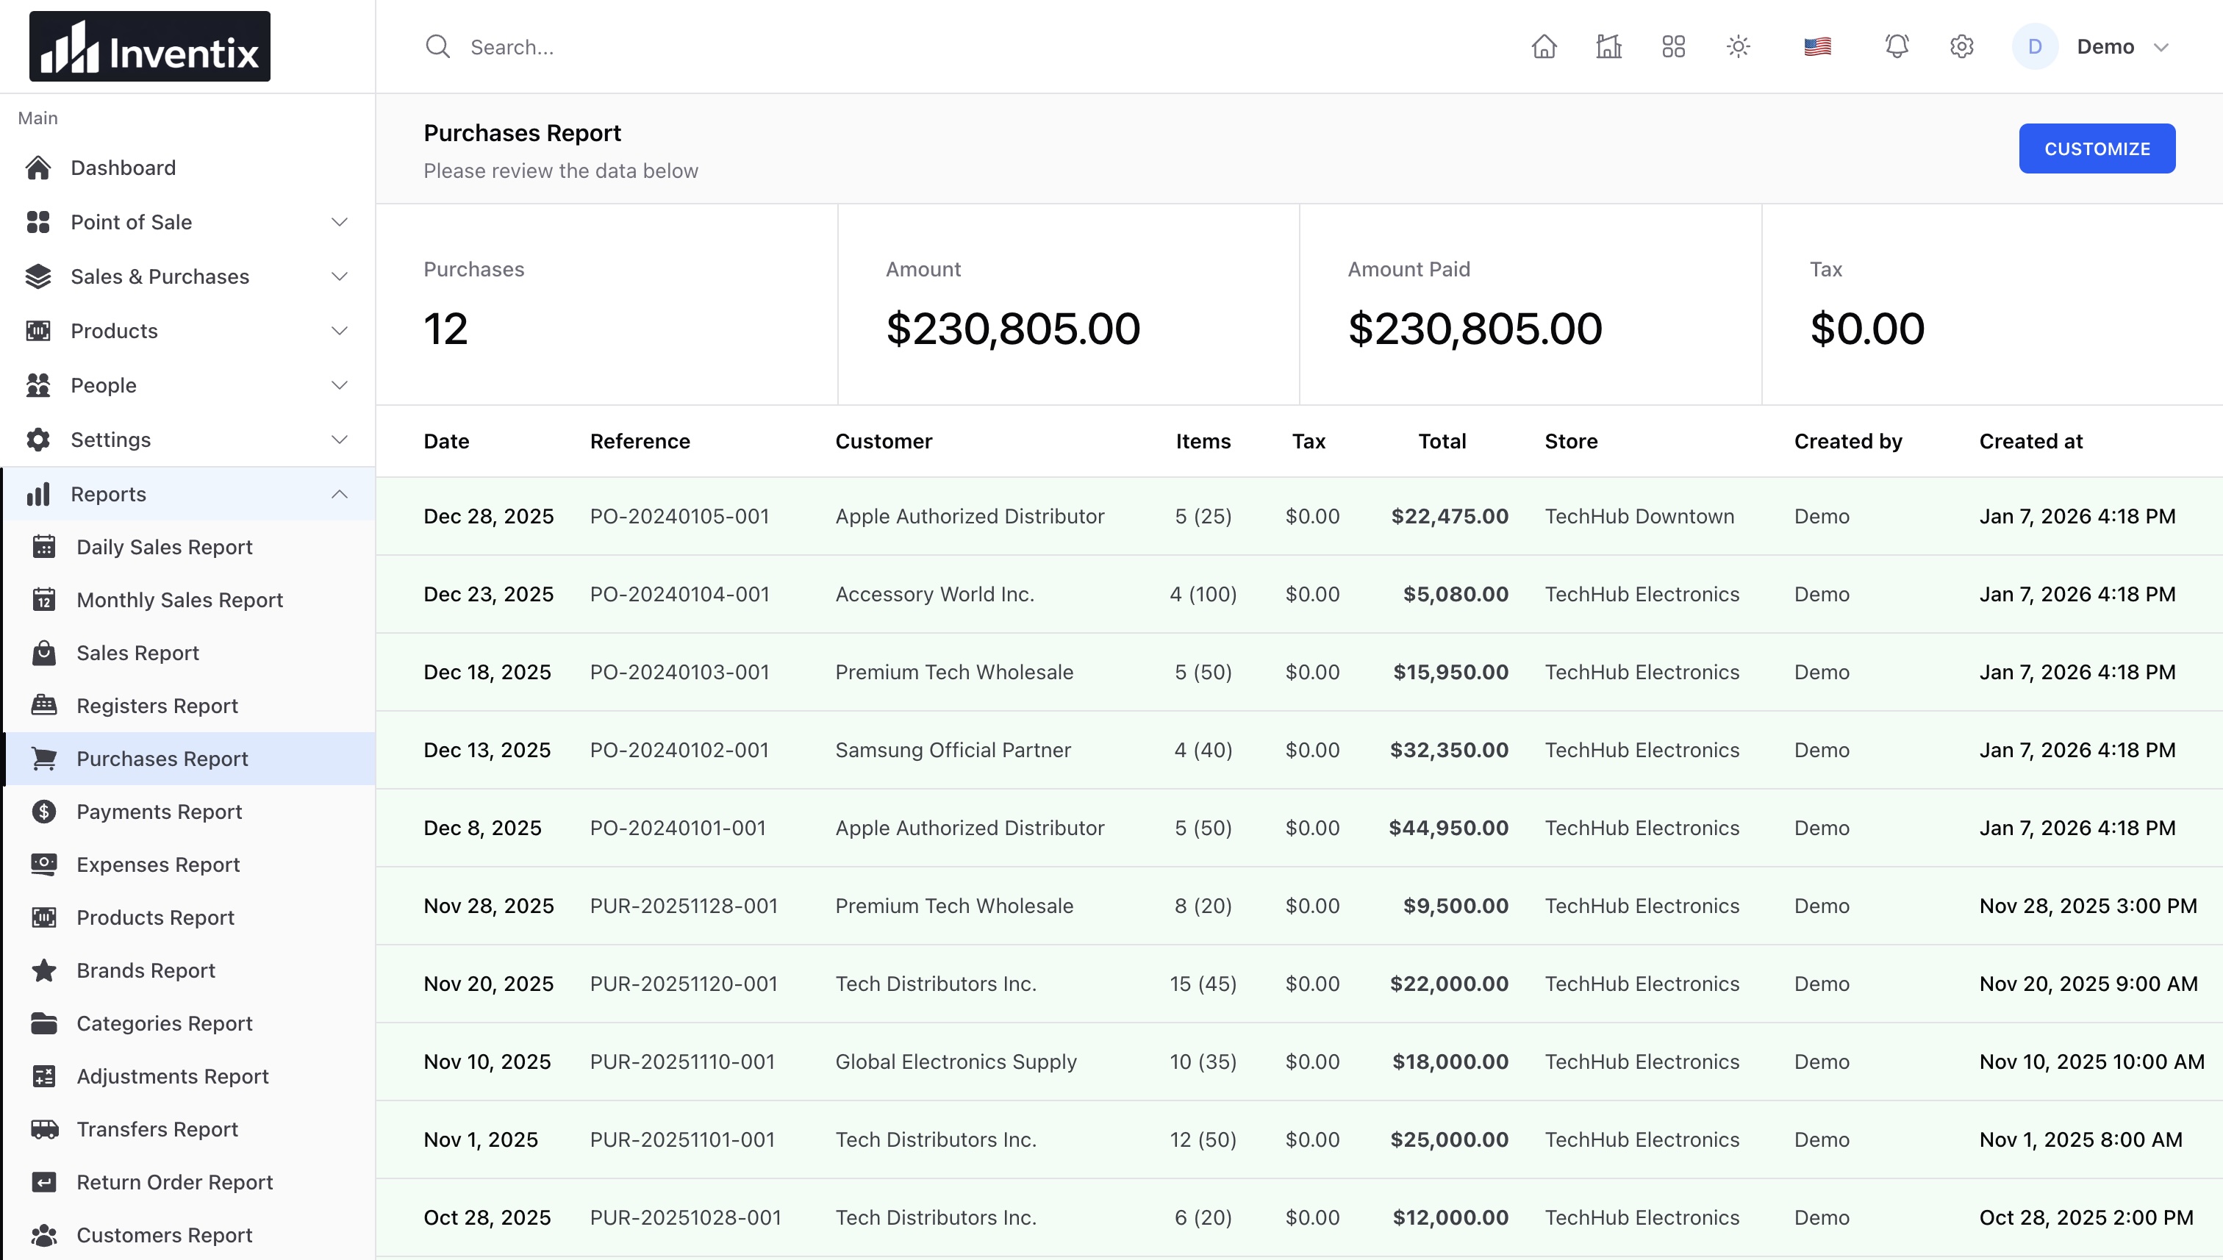Click the home icon in top bar
Screen dimensions: 2223x1260
click(x=1544, y=47)
